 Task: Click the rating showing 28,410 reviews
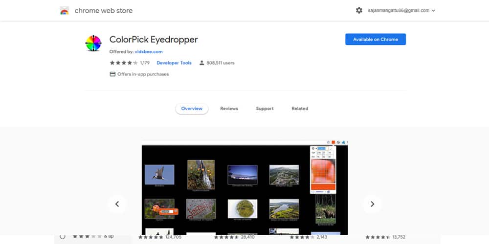pos(234,237)
